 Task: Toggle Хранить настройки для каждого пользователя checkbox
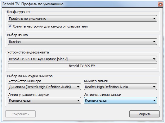tap(10, 26)
